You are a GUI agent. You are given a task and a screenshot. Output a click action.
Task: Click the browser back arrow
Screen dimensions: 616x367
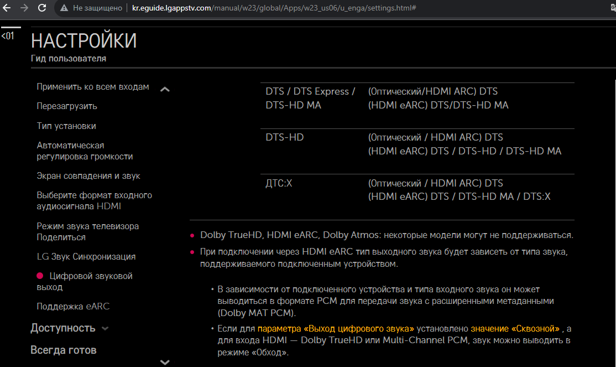coord(7,8)
